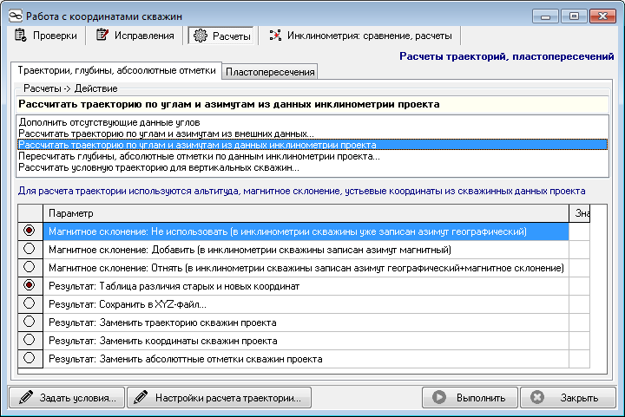625x417 pixels.
Task: Click pencil icon on Настройки расчета траектории
Action: tap(141, 398)
